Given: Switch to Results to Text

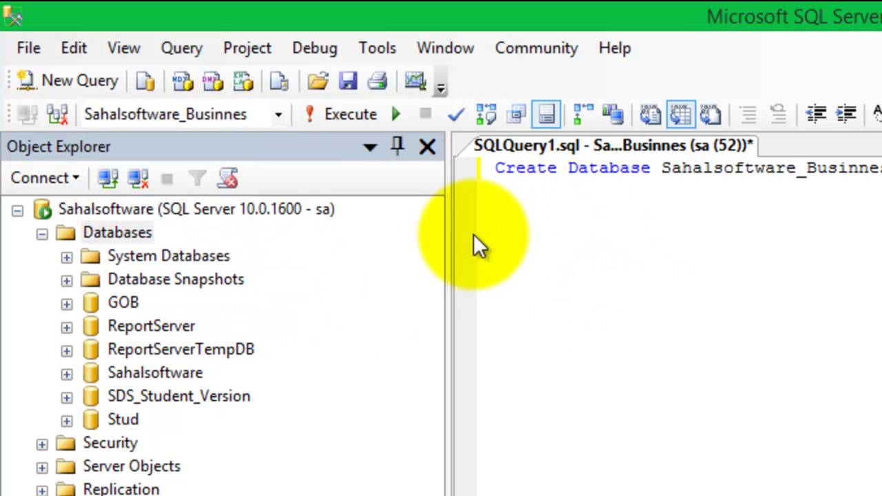Looking at the screenshot, I should pos(650,114).
